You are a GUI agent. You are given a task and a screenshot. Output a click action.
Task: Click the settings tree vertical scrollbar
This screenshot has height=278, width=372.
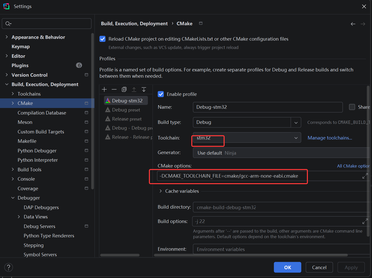[x=93, y=111]
